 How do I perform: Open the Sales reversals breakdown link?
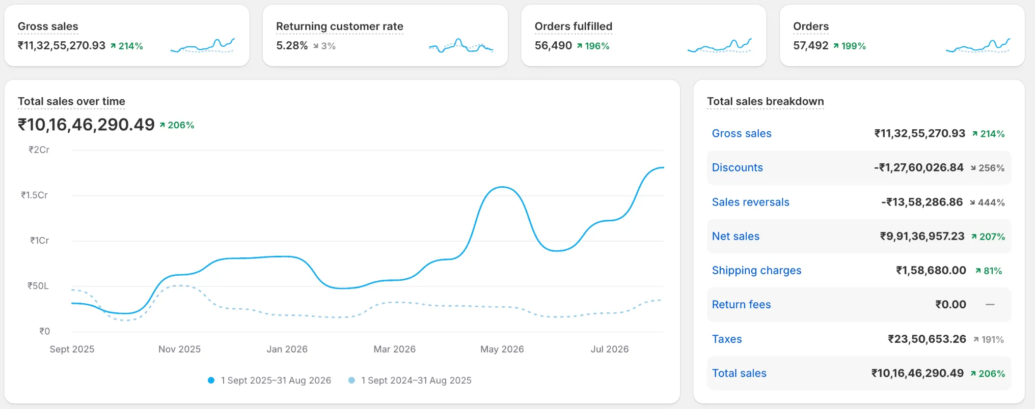(750, 202)
